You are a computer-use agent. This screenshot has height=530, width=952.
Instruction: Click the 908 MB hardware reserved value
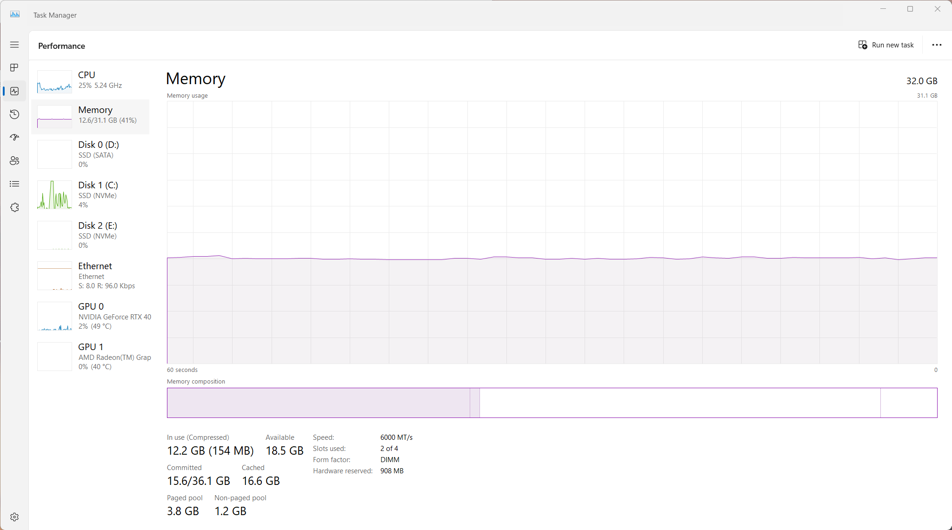point(392,471)
